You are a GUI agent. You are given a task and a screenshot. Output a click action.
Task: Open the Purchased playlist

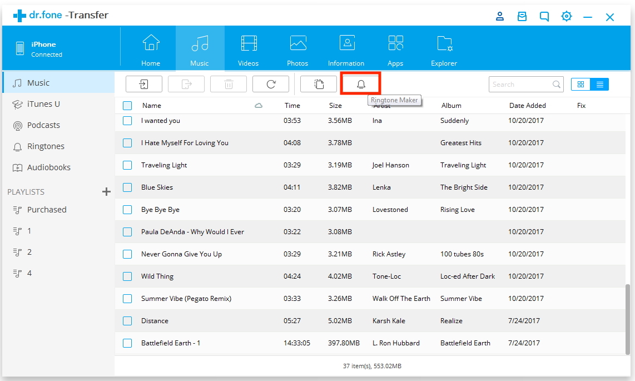(47, 210)
